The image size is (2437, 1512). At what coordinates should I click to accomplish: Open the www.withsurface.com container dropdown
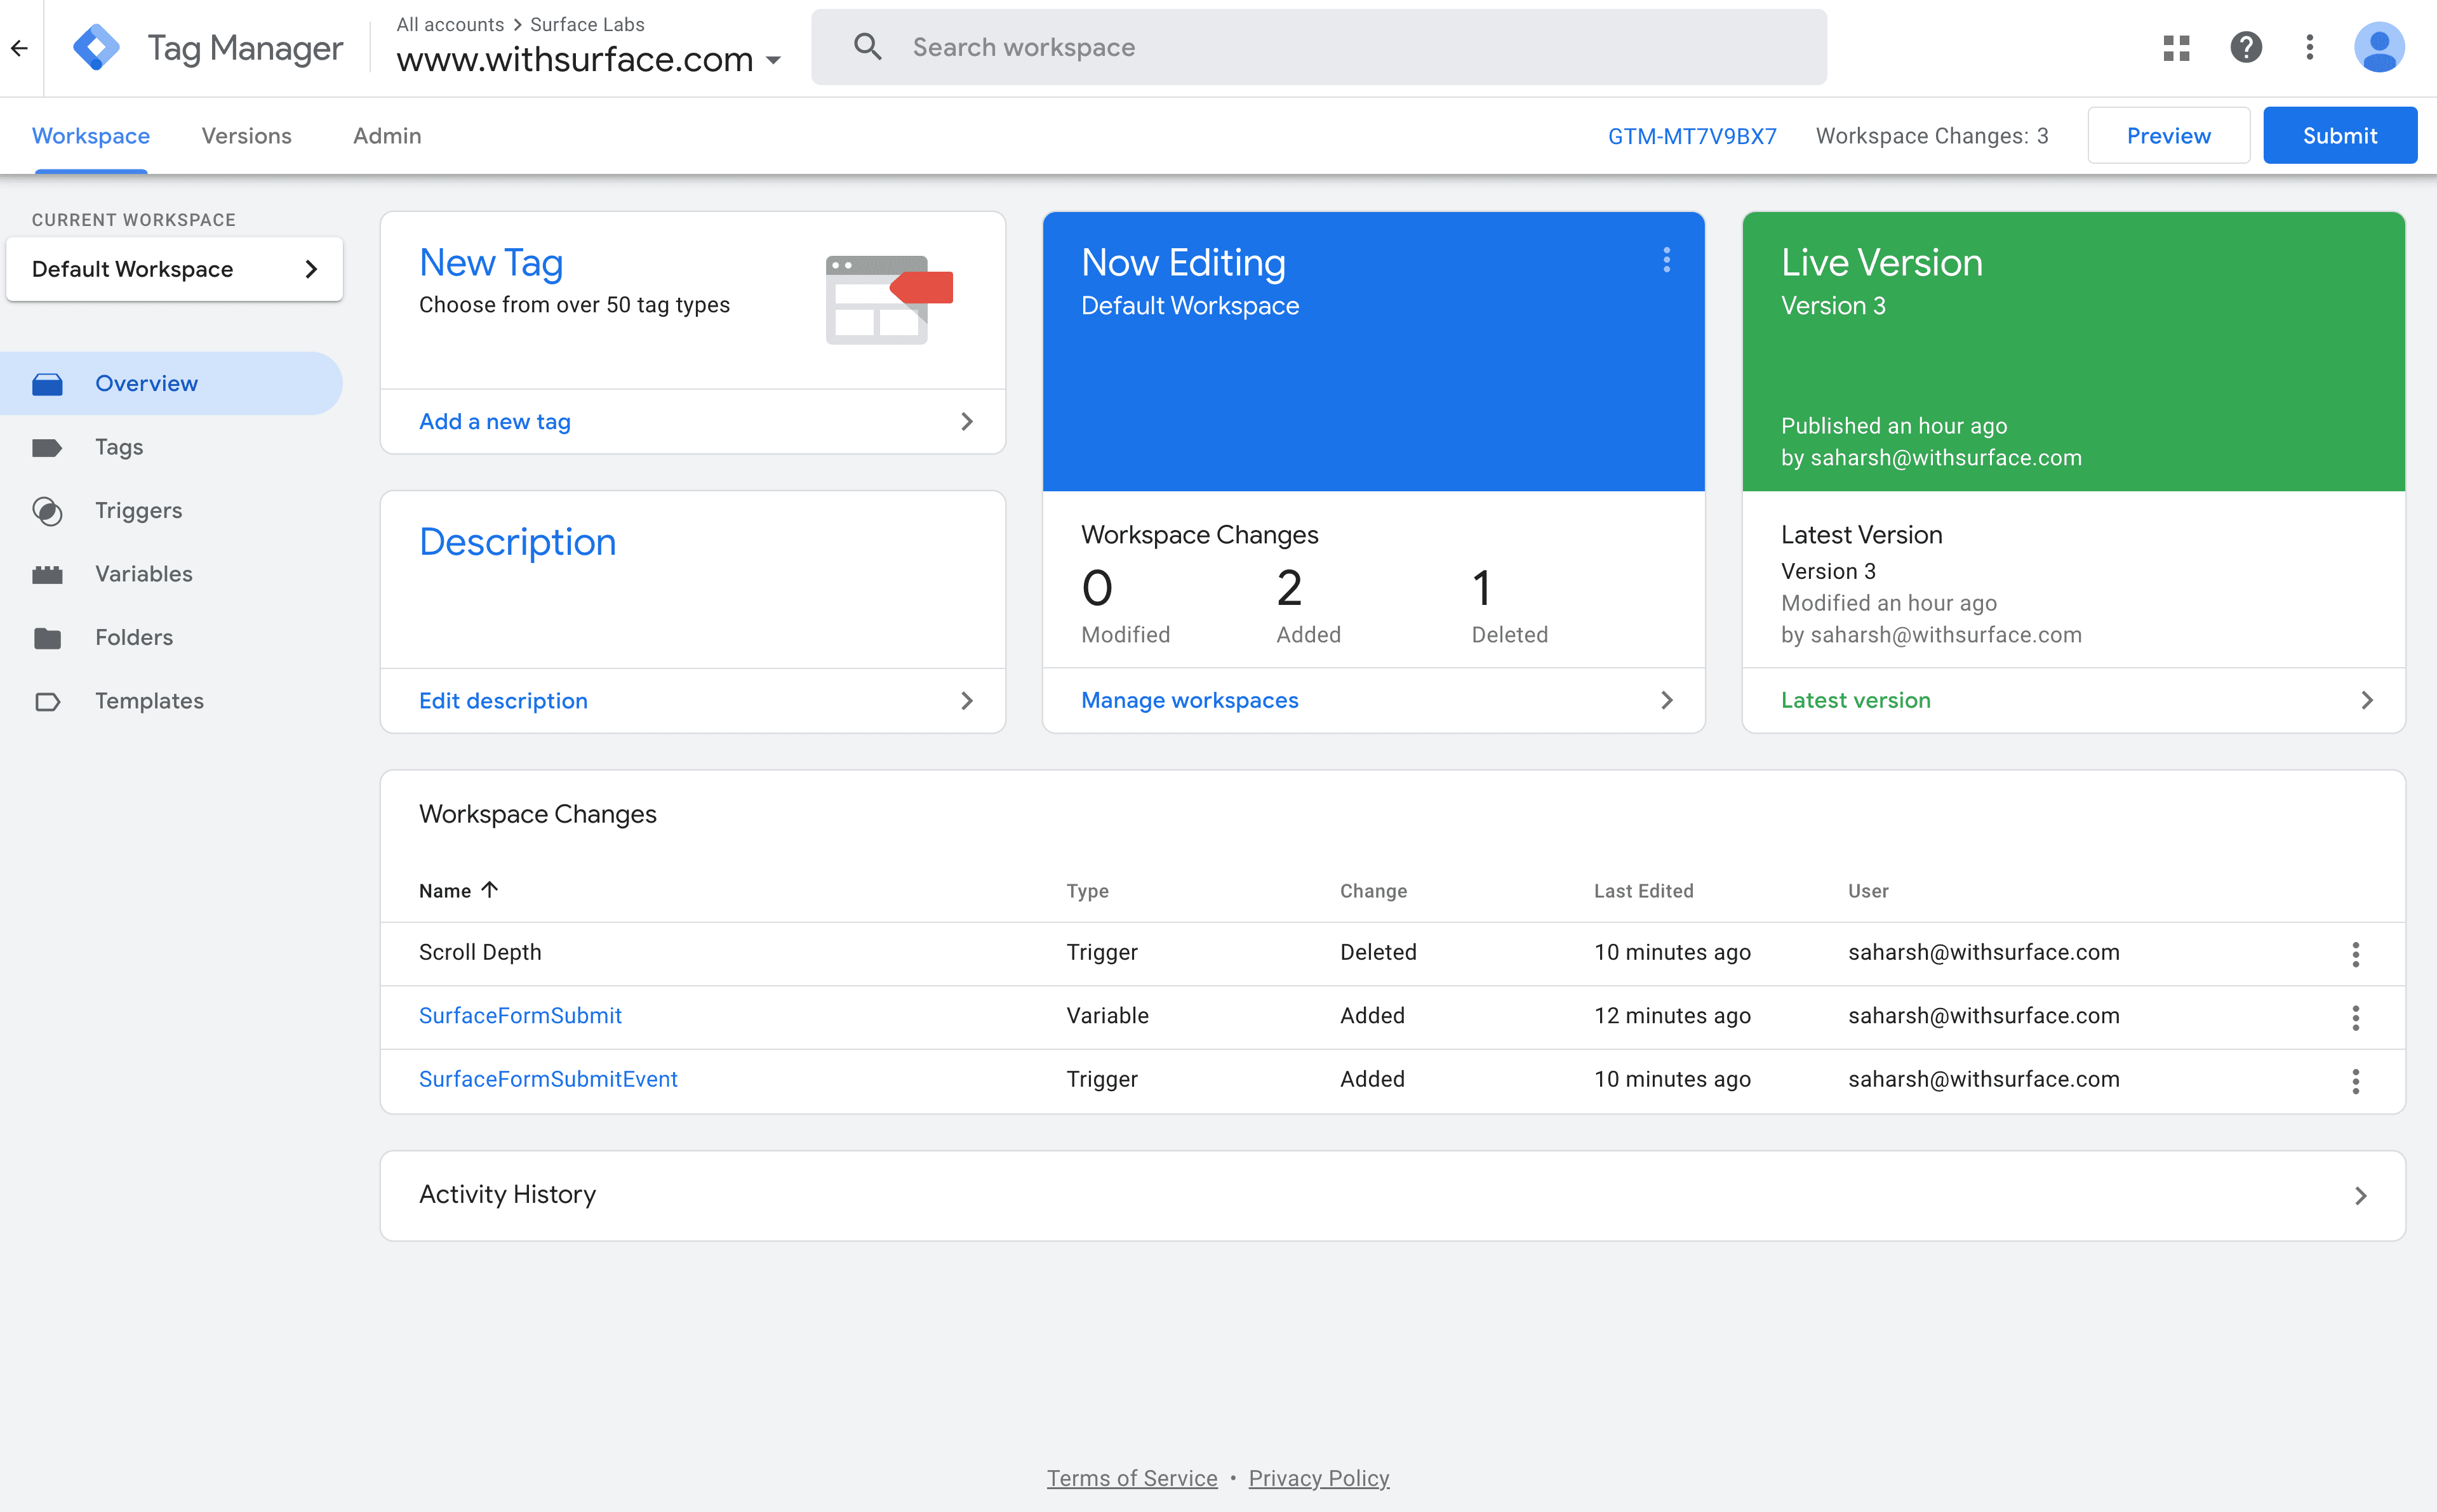589,60
